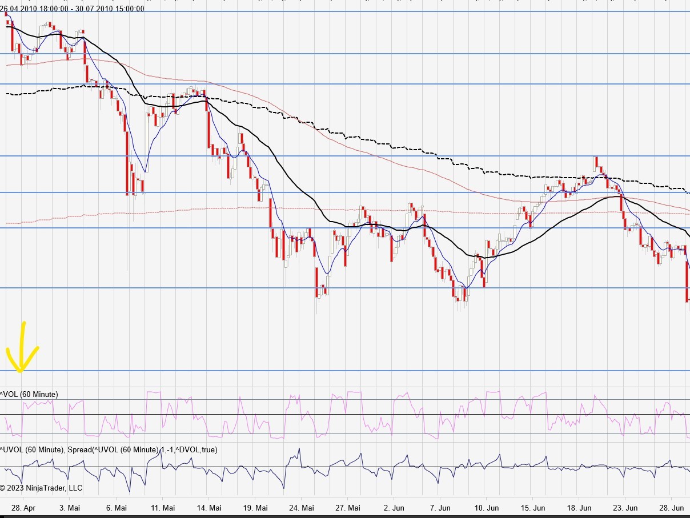Click the 7. Jun date label
The width and height of the screenshot is (690, 518).
coord(440,508)
